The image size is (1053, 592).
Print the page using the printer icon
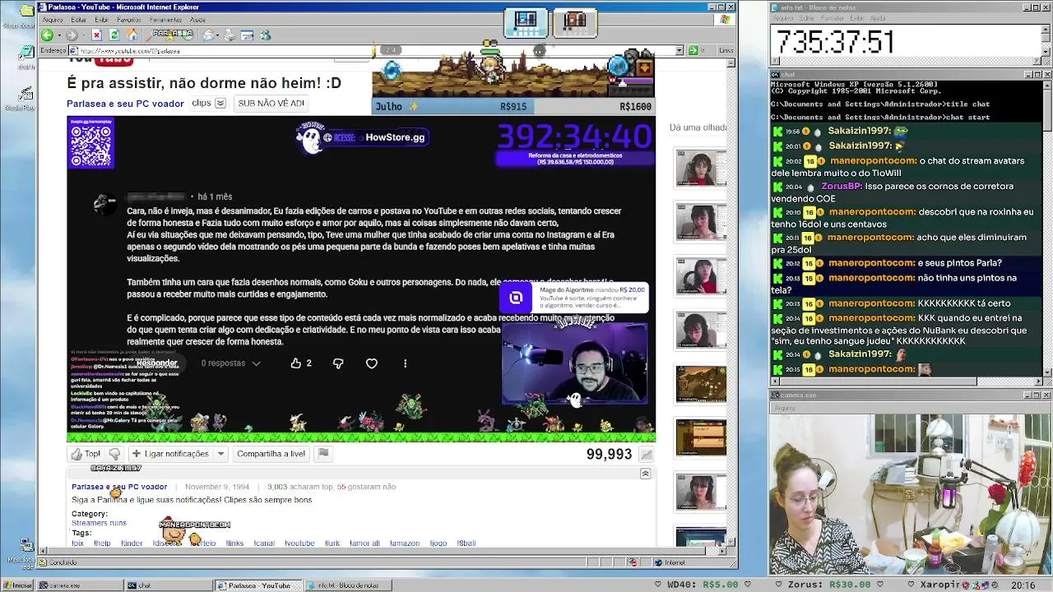pos(230,35)
